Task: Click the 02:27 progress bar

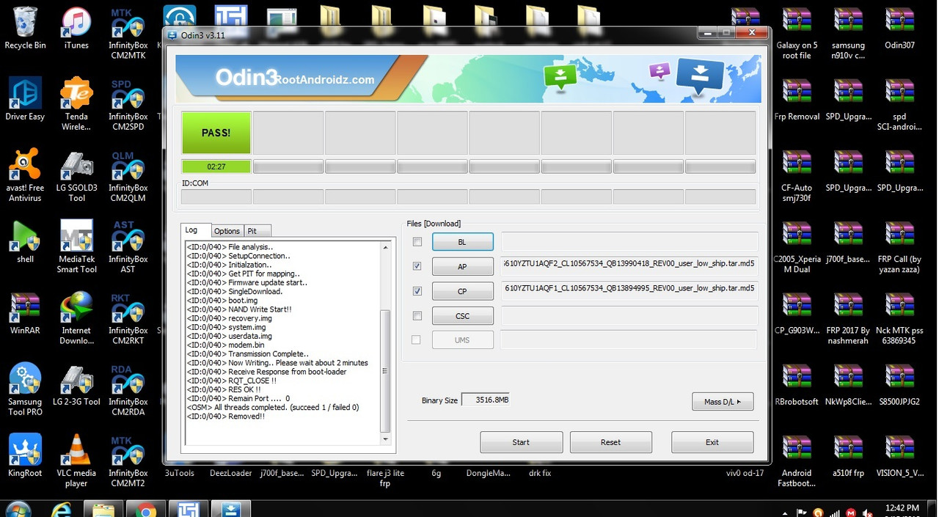Action: [216, 166]
